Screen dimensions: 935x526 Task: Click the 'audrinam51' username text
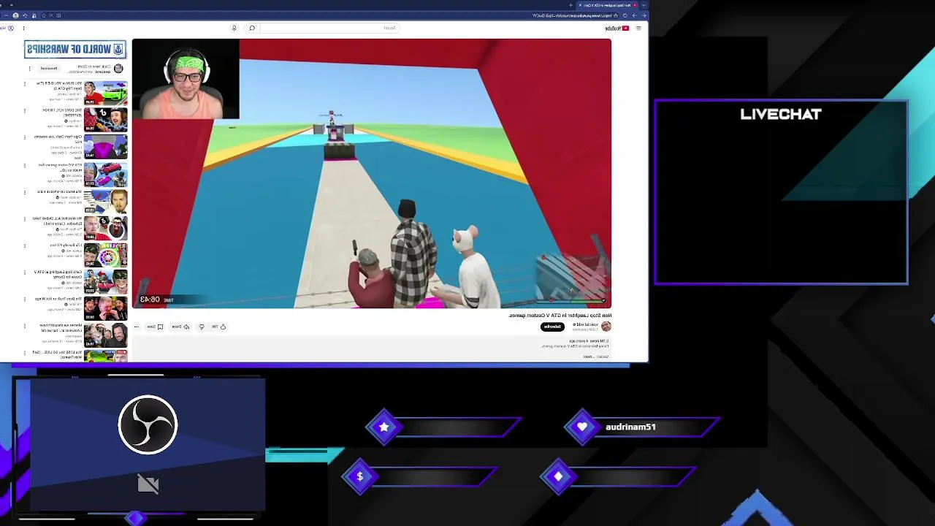pyautogui.click(x=630, y=427)
